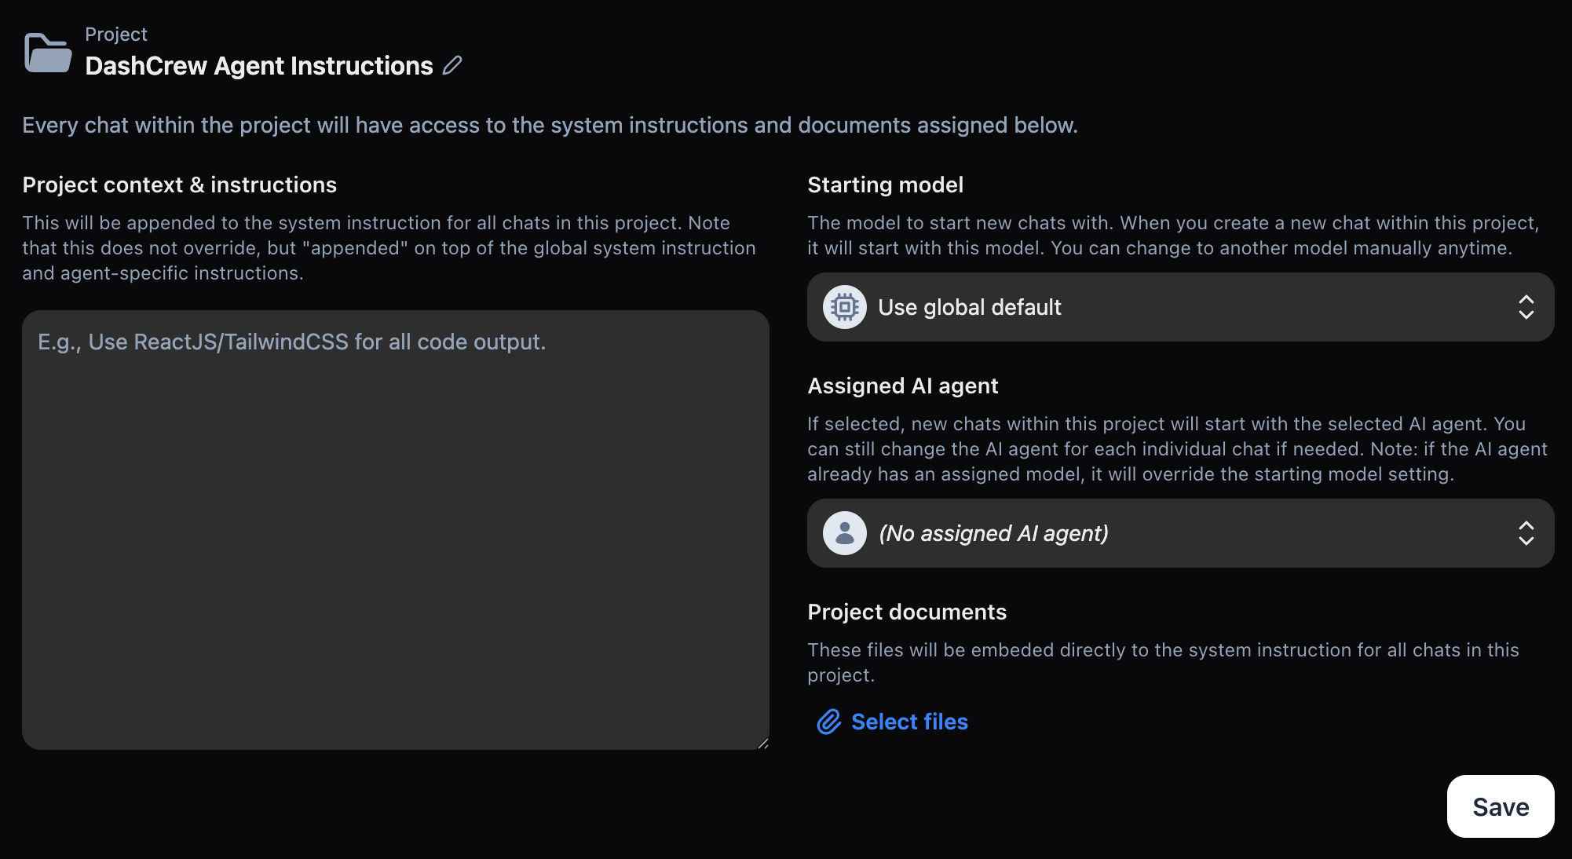1572x859 pixels.
Task: Click the Project context & instructions heading
Action: (180, 185)
